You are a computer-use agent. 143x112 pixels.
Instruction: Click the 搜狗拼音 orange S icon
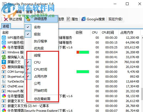4,67
